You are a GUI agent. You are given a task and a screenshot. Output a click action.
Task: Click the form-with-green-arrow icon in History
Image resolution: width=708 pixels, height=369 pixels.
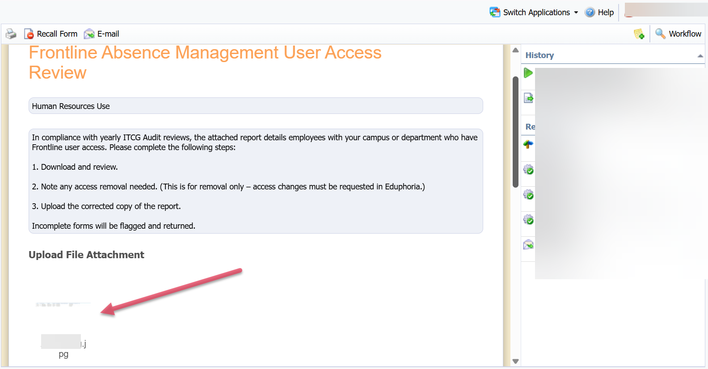pos(528,98)
